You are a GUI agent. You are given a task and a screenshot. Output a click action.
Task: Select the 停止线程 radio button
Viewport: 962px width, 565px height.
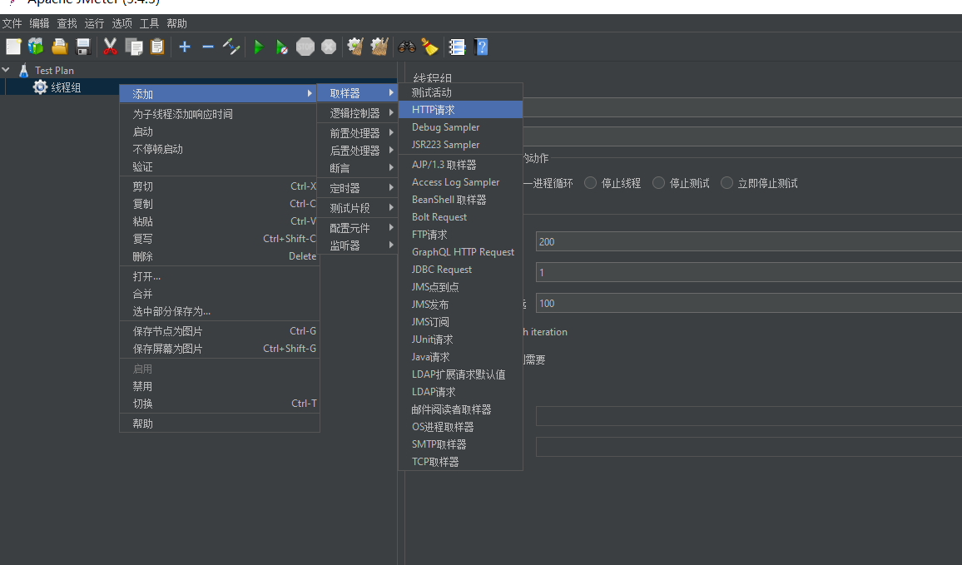[x=590, y=183]
